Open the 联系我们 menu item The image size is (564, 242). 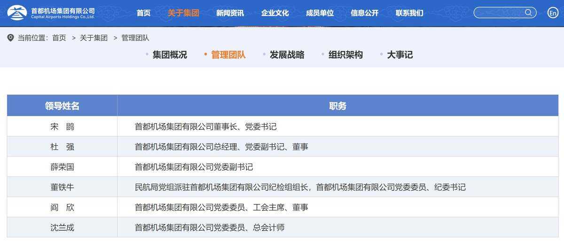tap(409, 13)
